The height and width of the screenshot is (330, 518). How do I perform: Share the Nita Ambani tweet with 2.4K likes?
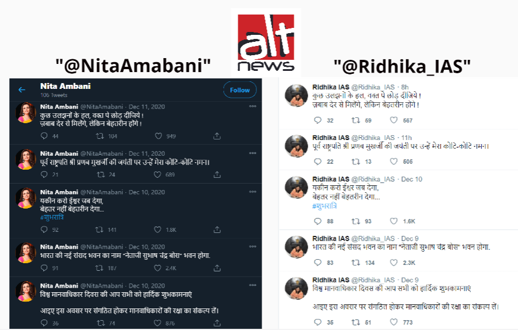(x=217, y=268)
